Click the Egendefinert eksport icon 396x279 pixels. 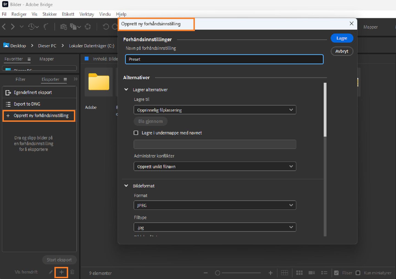click(8, 93)
